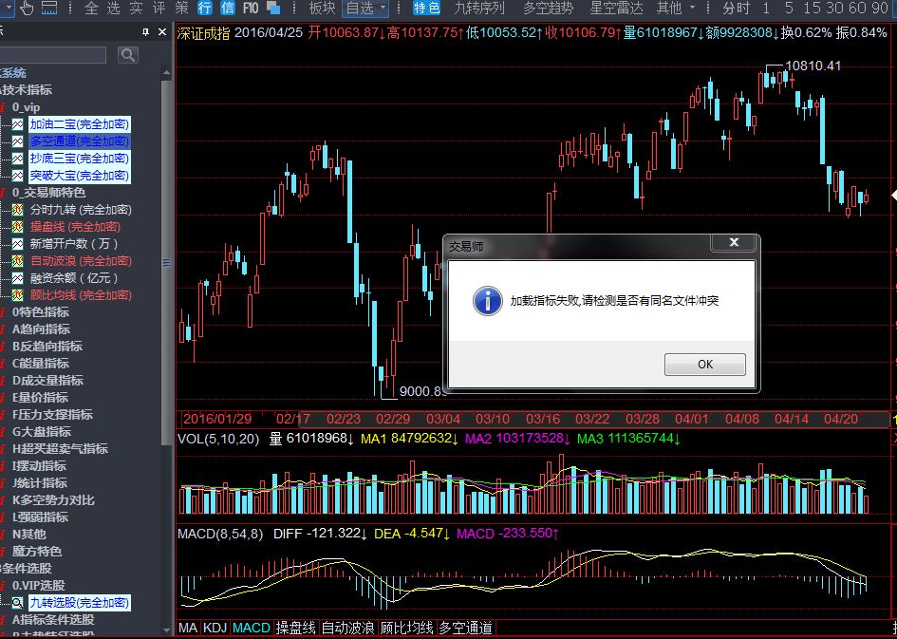
Task: Click the 分时九转 indicator icon
Action: pyautogui.click(x=17, y=210)
